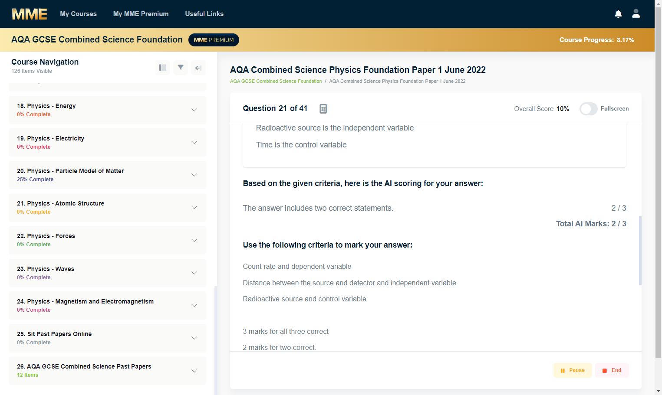Expand 21. Physics - Atomic Structure section
Image resolution: width=662 pixels, height=395 pixels.
tap(107, 207)
